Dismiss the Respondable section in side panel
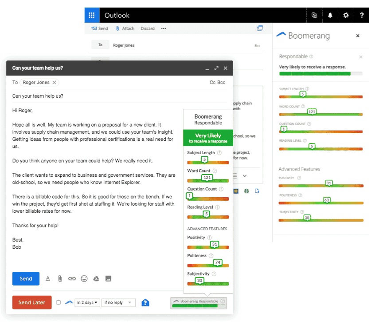This screenshot has width=371, height=322. tap(361, 57)
